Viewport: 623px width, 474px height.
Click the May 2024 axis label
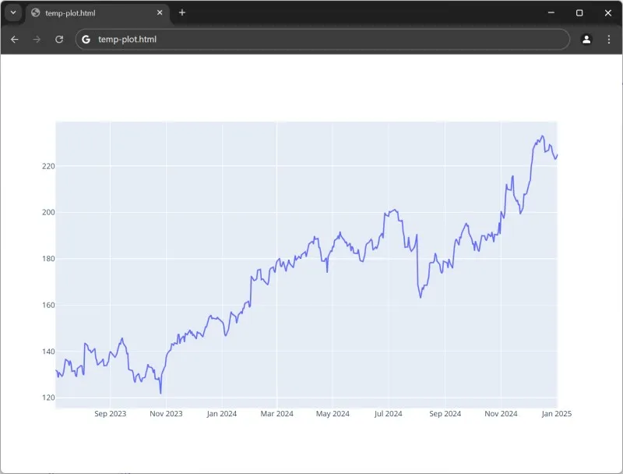coord(333,413)
